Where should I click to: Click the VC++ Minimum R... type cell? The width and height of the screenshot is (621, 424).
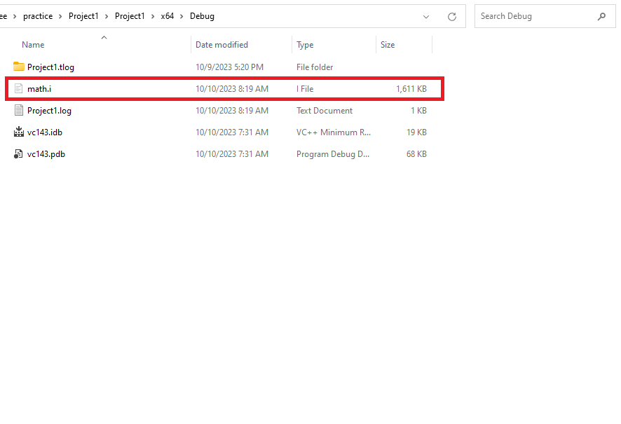(334, 132)
